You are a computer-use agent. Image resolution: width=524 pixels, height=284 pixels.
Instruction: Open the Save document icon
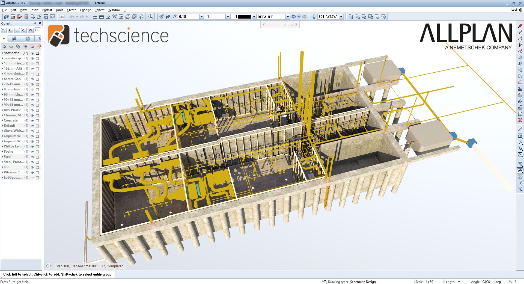pyautogui.click(x=46, y=16)
